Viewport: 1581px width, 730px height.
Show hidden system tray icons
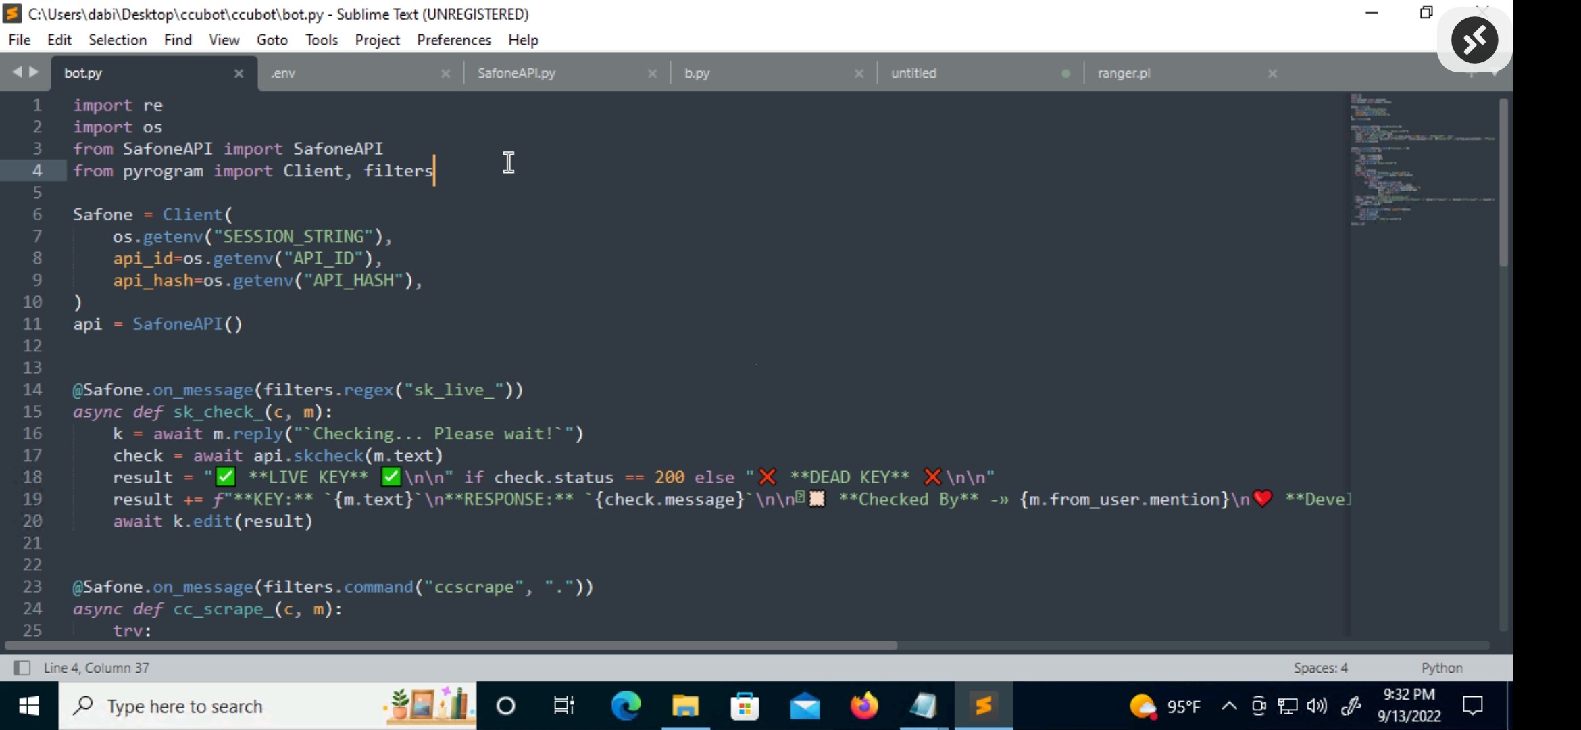[x=1229, y=706]
